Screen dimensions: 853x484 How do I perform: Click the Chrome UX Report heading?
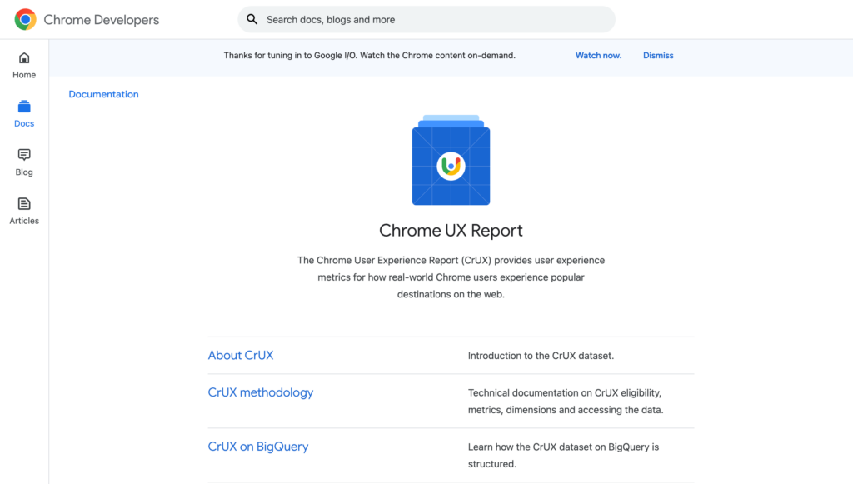pos(451,231)
